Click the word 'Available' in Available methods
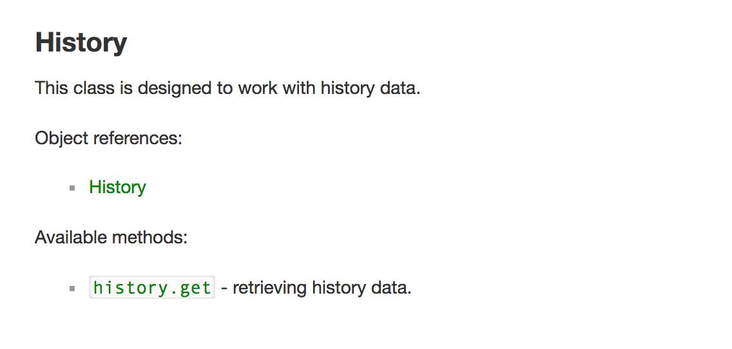Screen dimensions: 732x349 pos(71,238)
